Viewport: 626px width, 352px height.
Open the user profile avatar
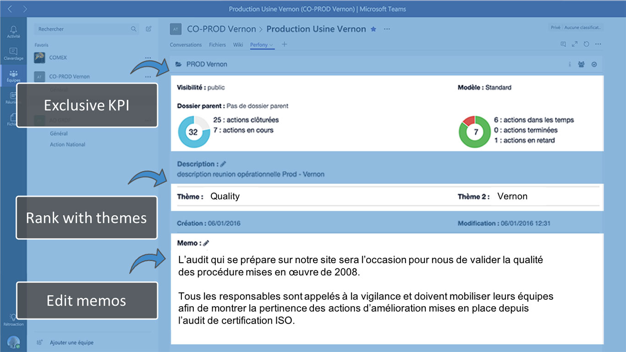(13, 342)
